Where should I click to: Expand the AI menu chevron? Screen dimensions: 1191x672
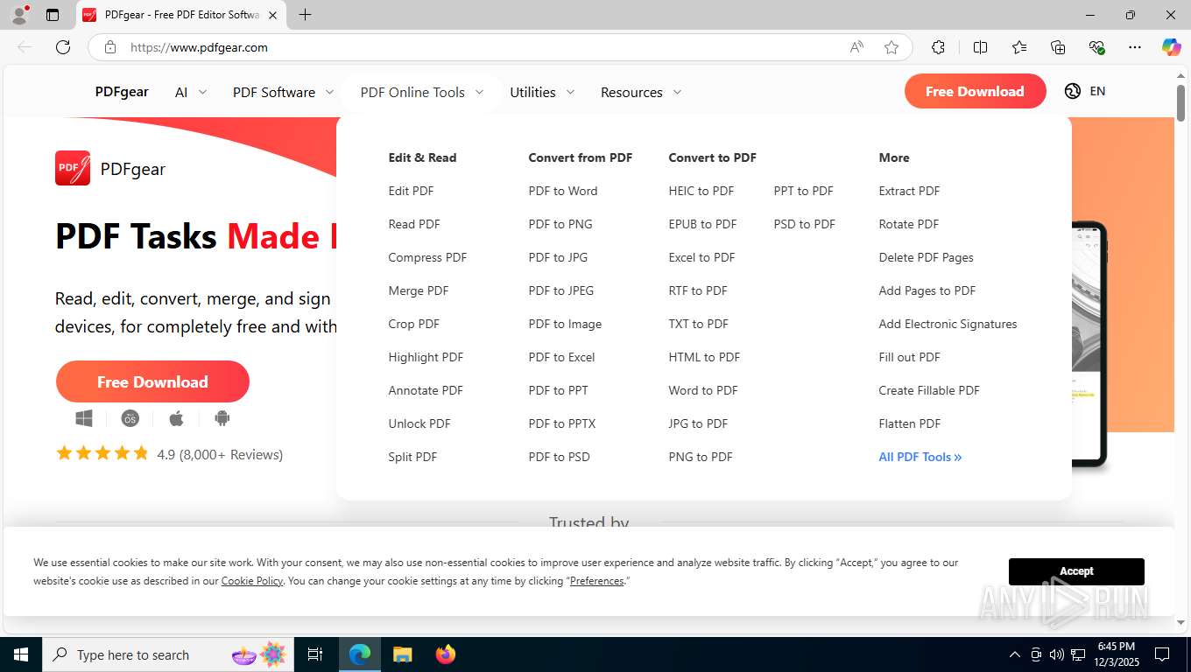202,92
